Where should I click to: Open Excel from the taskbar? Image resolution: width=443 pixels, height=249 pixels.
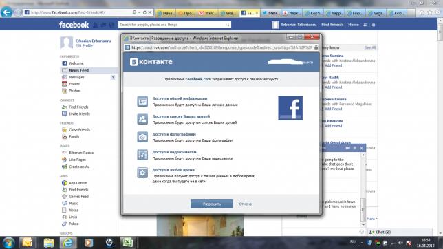click(x=127, y=243)
